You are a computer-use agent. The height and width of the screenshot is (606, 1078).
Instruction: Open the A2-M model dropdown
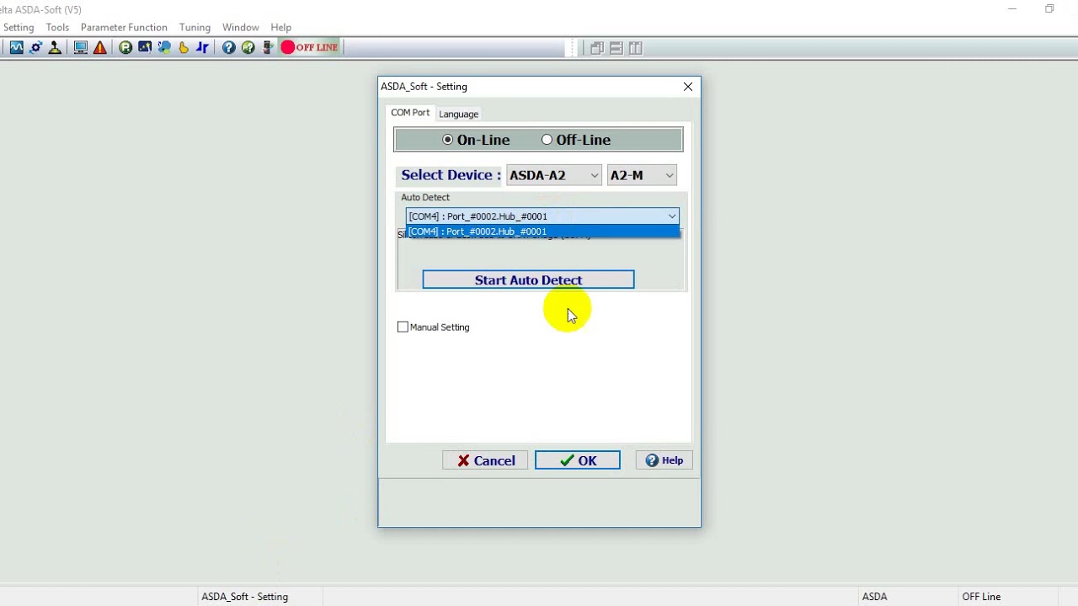[x=642, y=175]
